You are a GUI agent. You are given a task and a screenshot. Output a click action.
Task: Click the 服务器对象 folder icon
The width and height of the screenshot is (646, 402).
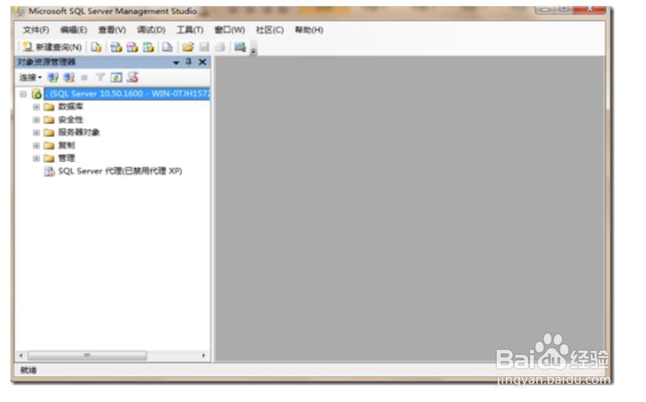[x=49, y=133]
